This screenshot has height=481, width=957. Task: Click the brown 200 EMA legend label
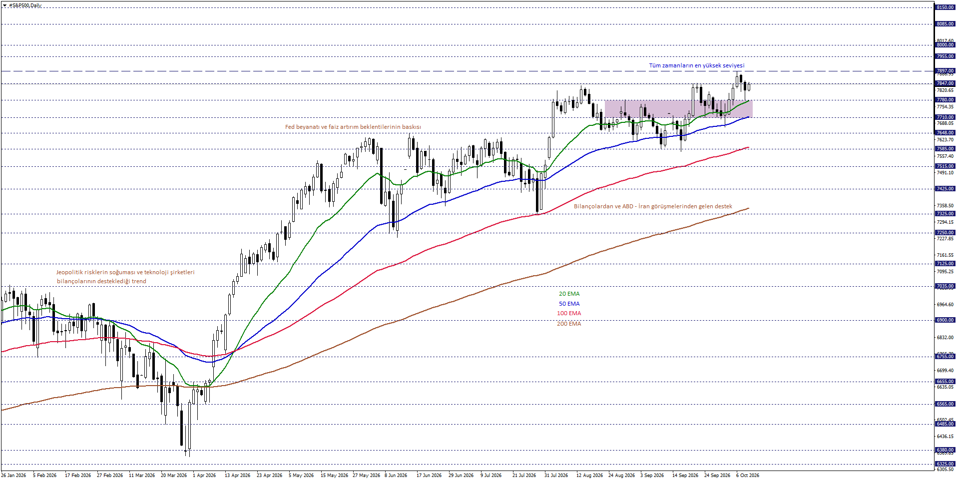pos(569,324)
